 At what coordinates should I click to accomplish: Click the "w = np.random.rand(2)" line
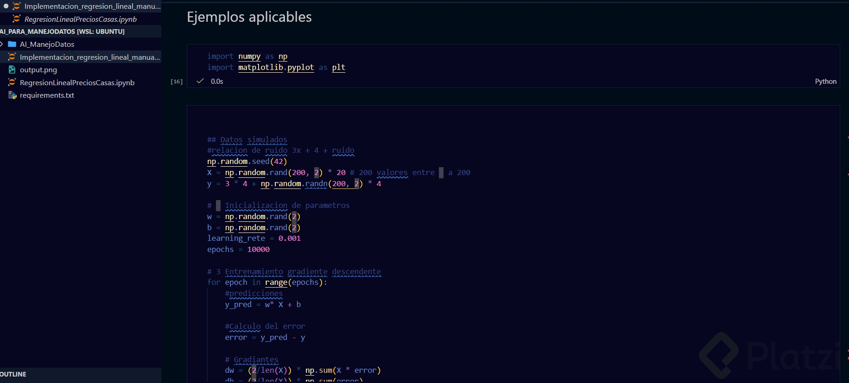point(254,216)
